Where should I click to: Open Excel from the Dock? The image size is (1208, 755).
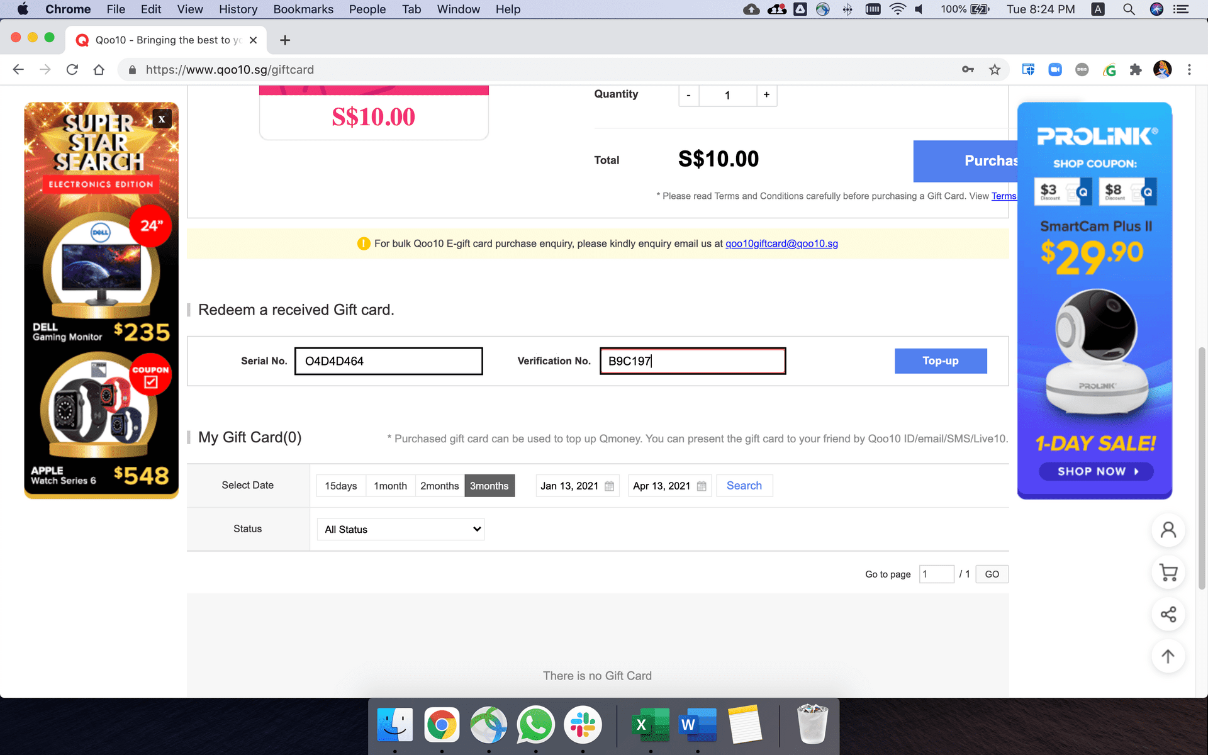[x=651, y=725]
